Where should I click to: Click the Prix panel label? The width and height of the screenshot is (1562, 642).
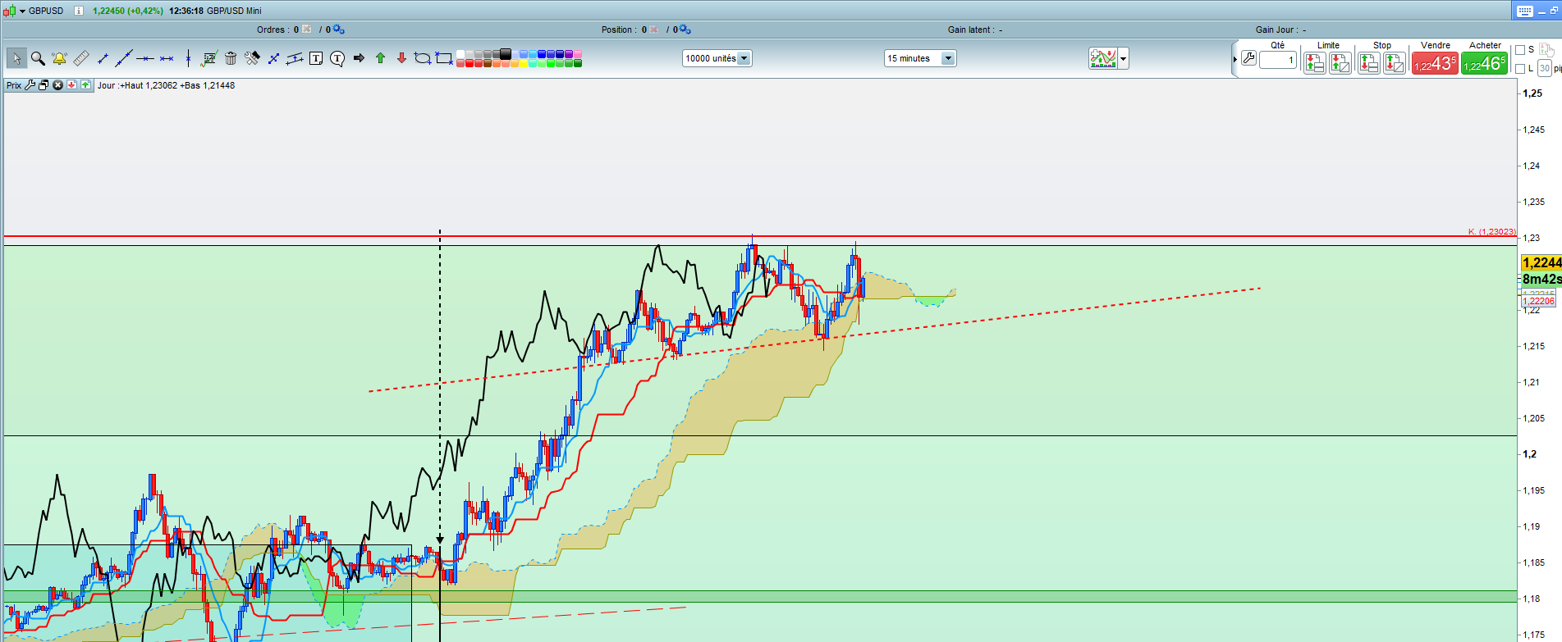(14, 85)
